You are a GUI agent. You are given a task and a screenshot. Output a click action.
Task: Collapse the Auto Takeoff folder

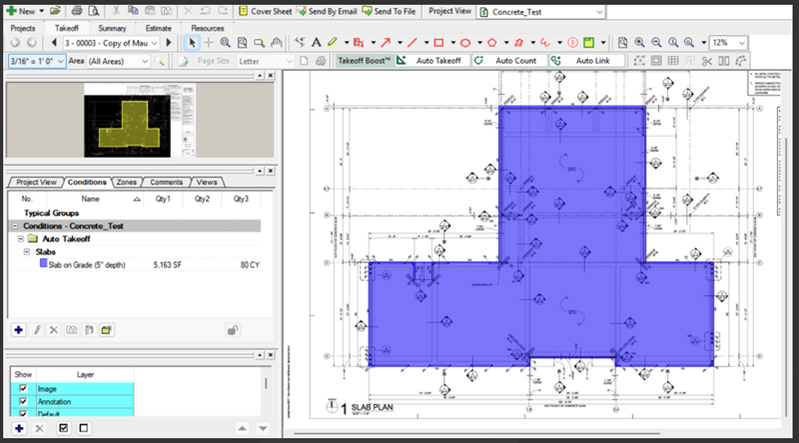coord(21,238)
